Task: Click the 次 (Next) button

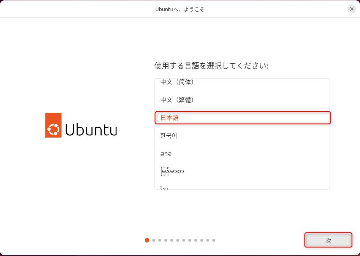Action: (x=328, y=240)
